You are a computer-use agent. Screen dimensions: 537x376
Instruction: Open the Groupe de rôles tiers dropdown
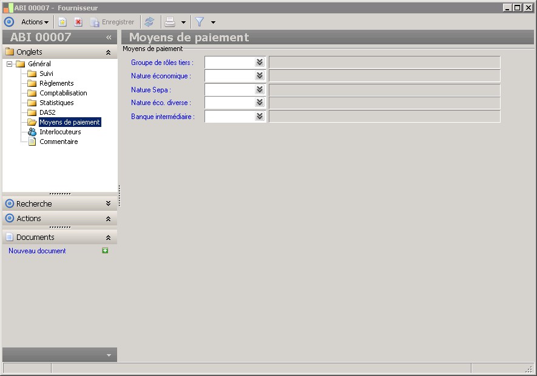tap(260, 62)
